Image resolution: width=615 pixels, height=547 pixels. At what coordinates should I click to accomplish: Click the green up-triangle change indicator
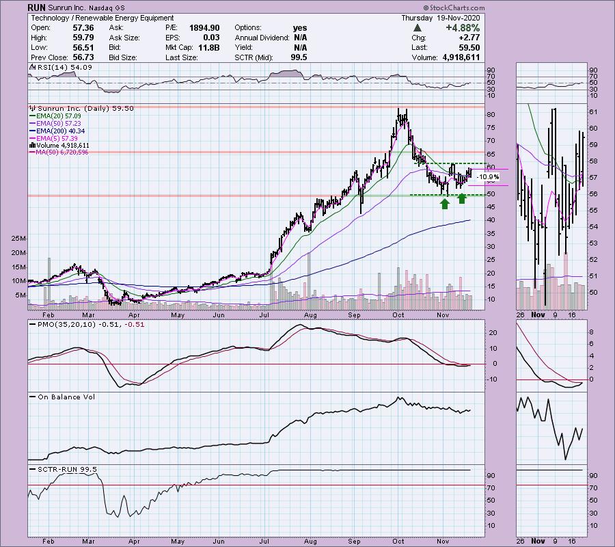418,28
